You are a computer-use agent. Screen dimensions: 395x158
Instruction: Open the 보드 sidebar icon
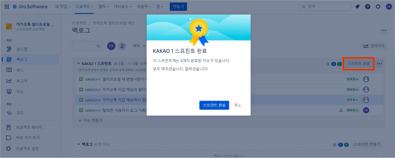pyautogui.click(x=9, y=70)
